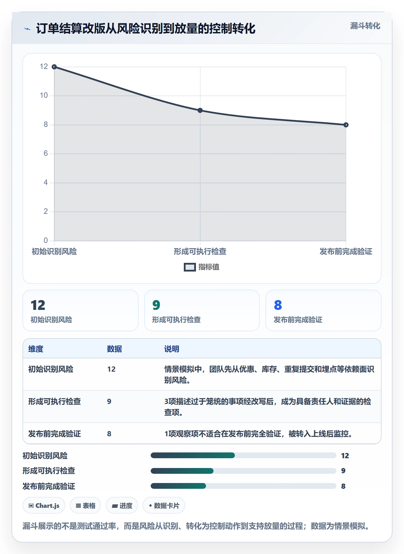Click the chart point for 形成可执行检查
This screenshot has height=554, width=404.
(x=200, y=110)
